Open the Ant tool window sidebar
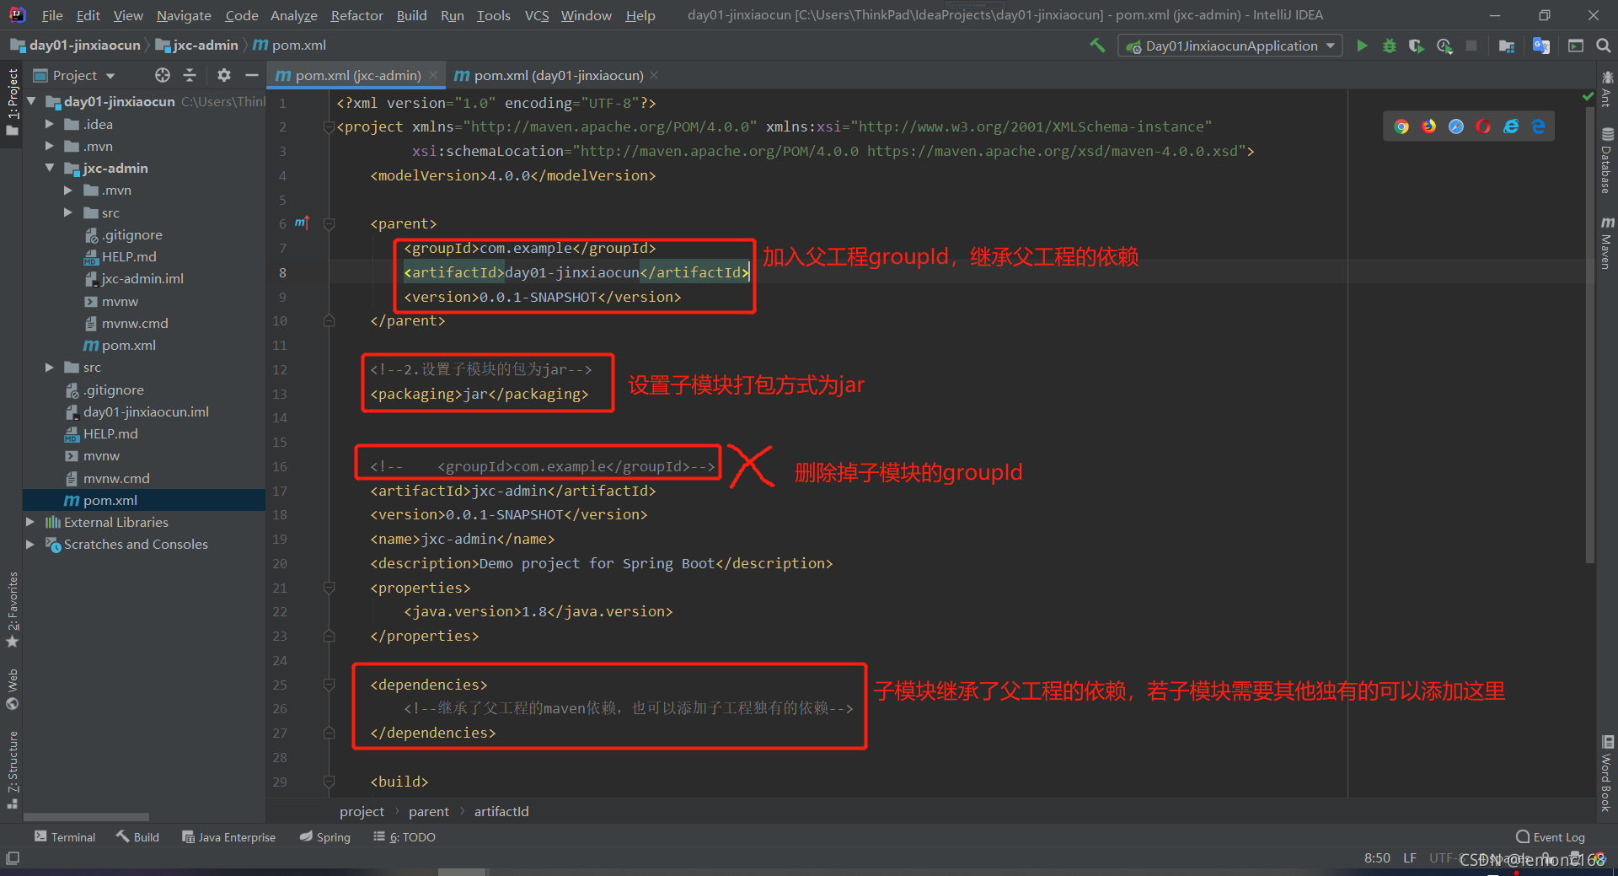1618x876 pixels. [1607, 89]
